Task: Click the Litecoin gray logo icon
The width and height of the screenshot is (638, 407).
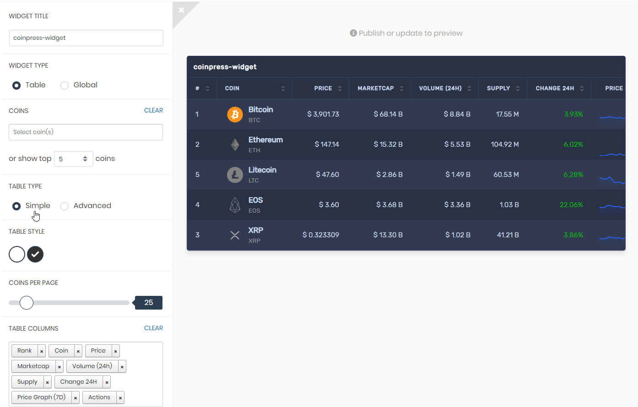Action: pos(235,175)
